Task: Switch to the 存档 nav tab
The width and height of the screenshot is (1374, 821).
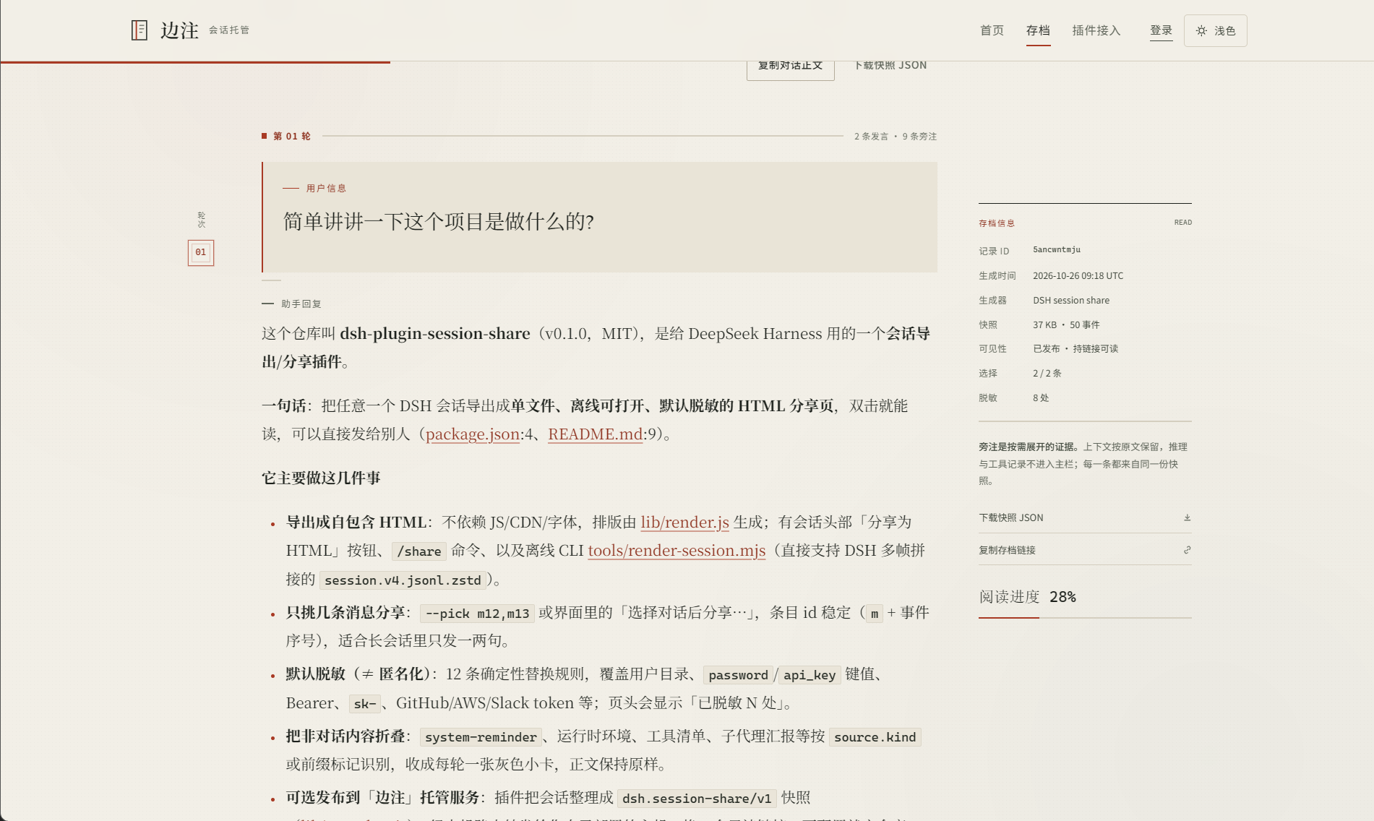Action: pyautogui.click(x=1038, y=30)
